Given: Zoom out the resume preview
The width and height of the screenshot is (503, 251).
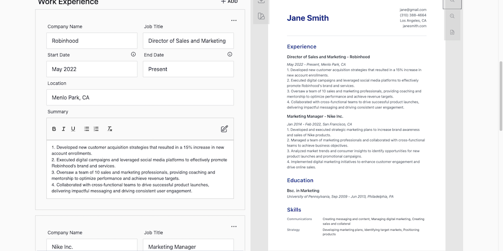Looking at the screenshot, I should click(452, 16).
